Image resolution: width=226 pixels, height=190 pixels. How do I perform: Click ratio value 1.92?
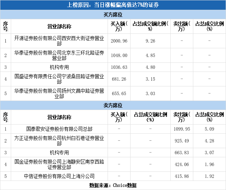point(209,176)
